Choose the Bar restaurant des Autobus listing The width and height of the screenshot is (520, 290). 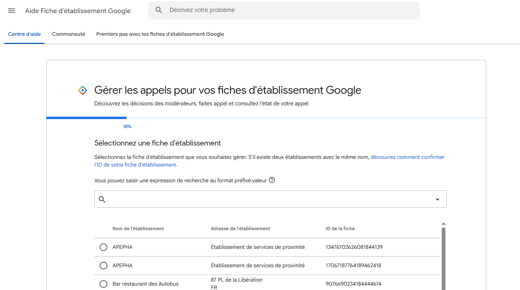[x=103, y=284]
